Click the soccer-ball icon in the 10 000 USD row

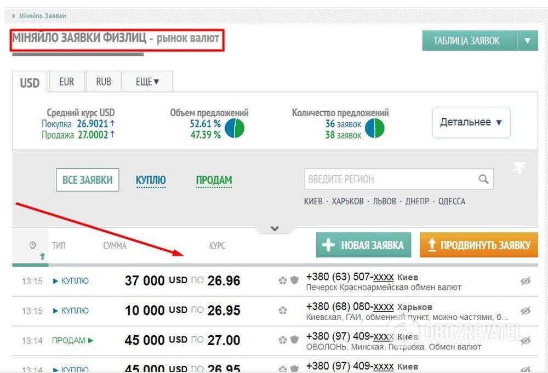pyautogui.click(x=283, y=311)
